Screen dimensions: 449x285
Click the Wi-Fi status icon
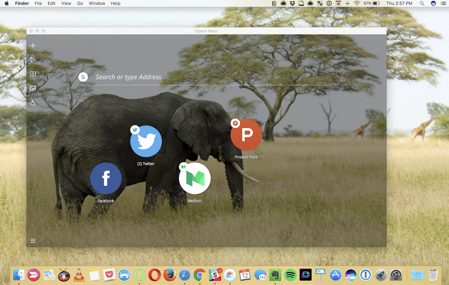tap(357, 3)
